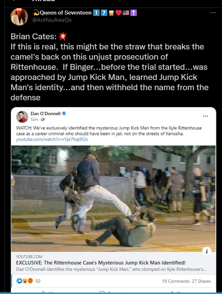
Task: Click the Wow reaction emoji icon
Action: tap(25, 281)
